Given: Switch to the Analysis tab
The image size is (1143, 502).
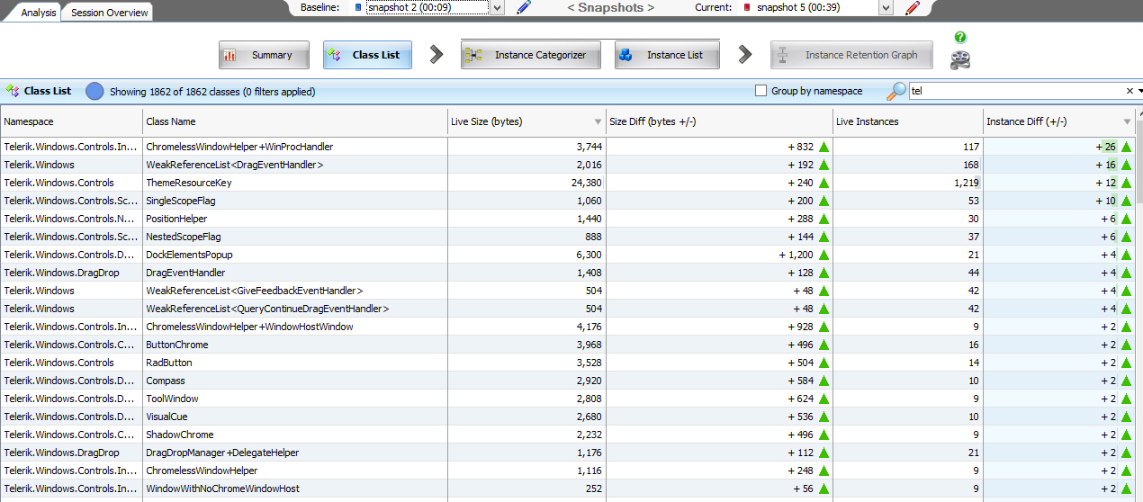Looking at the screenshot, I should (x=39, y=13).
